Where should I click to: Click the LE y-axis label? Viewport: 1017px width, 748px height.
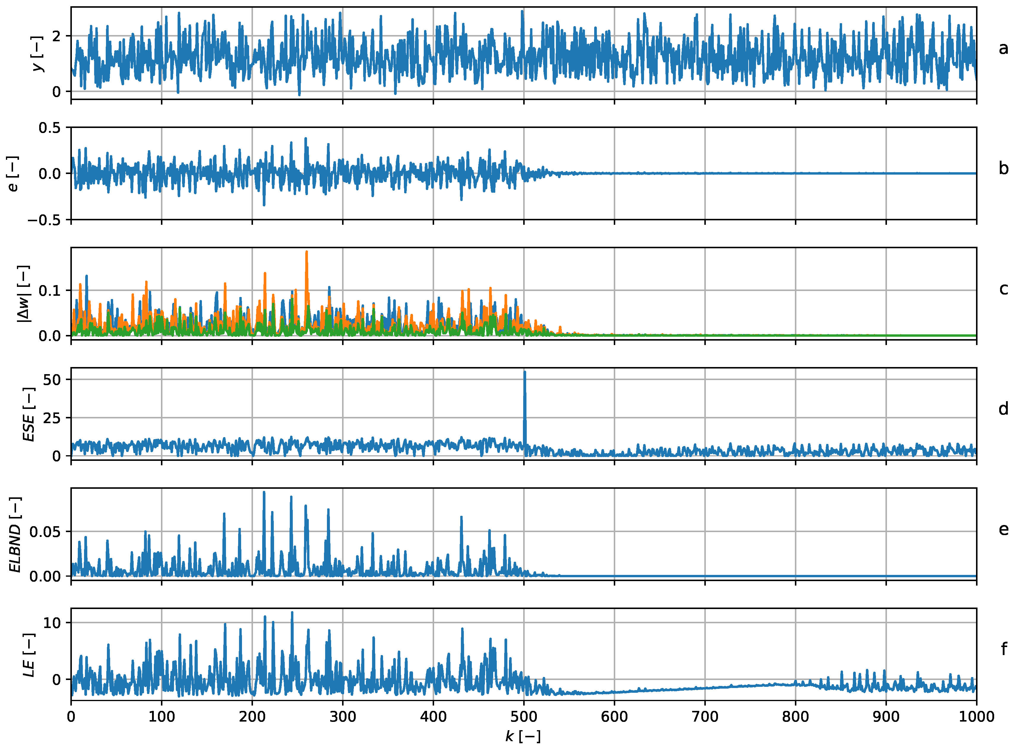pyautogui.click(x=29, y=655)
